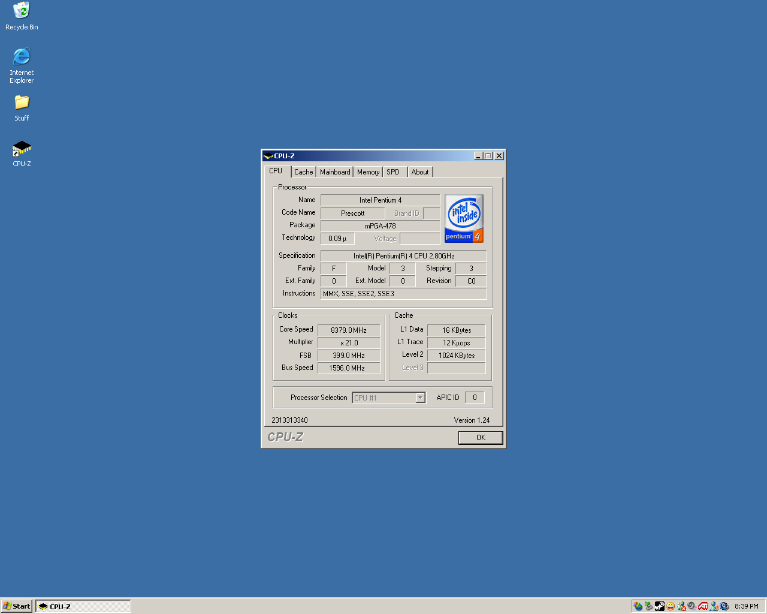Click the Name field "Intel Pentium 4"
Screen dimensions: 767x614
tap(381, 200)
